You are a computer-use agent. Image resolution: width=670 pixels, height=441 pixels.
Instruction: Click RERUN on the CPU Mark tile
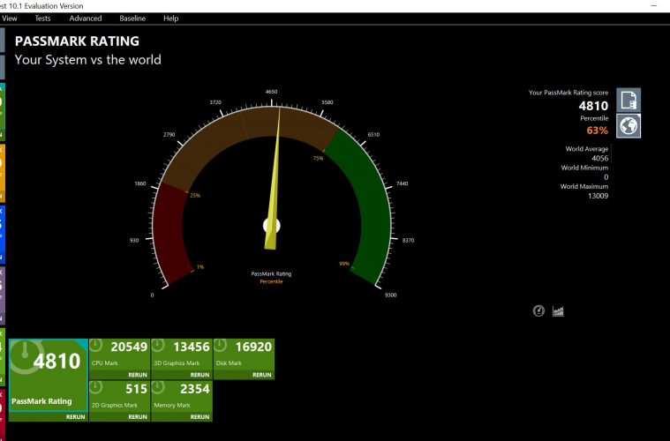pyautogui.click(x=138, y=374)
